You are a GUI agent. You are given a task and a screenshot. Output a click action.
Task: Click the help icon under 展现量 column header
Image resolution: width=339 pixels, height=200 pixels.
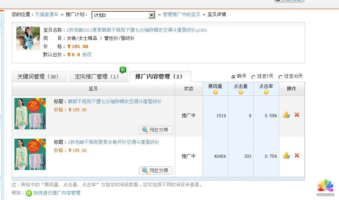pos(215,93)
